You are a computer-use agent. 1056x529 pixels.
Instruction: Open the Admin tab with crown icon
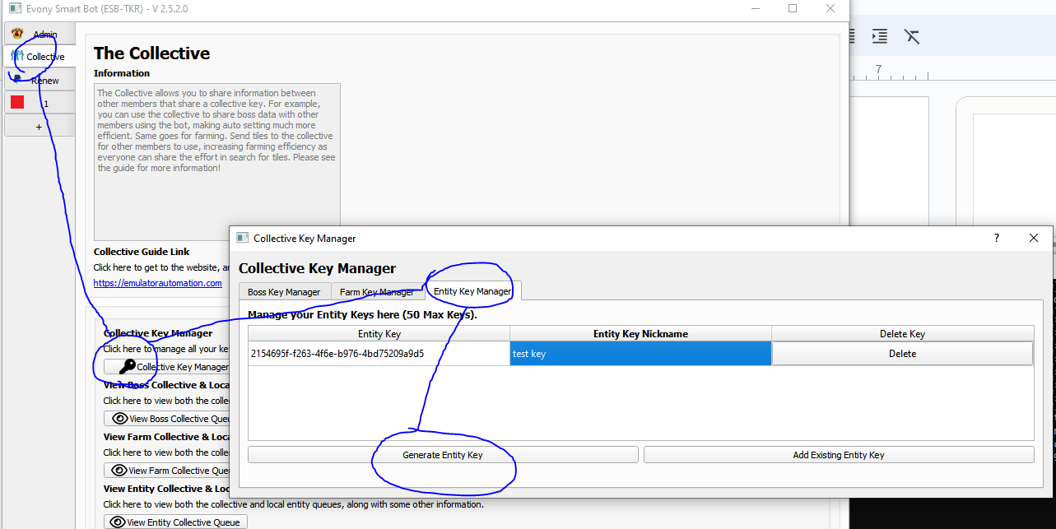click(17, 34)
